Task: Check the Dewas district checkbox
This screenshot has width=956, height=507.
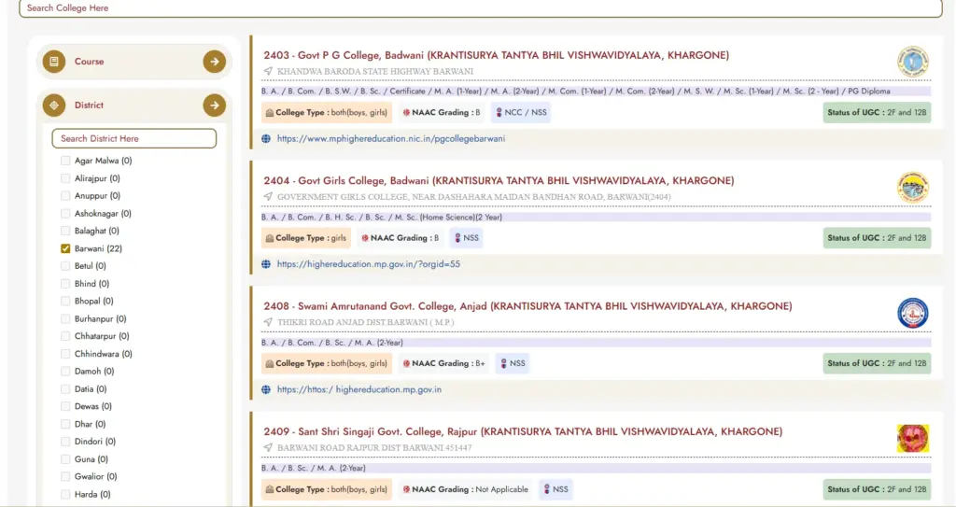Action: pos(65,406)
